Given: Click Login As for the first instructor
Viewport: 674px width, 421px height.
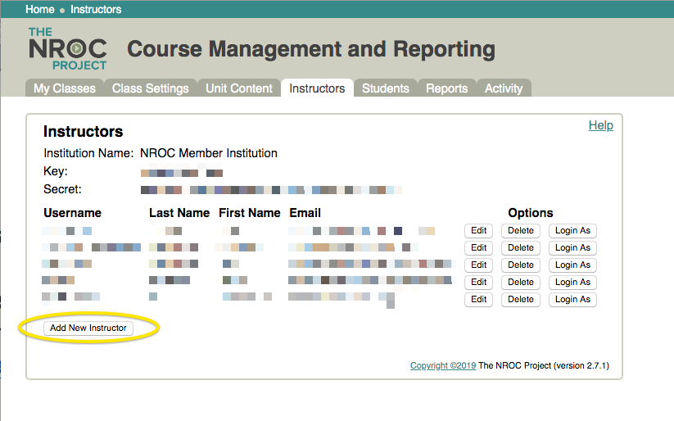Looking at the screenshot, I should coord(572,230).
